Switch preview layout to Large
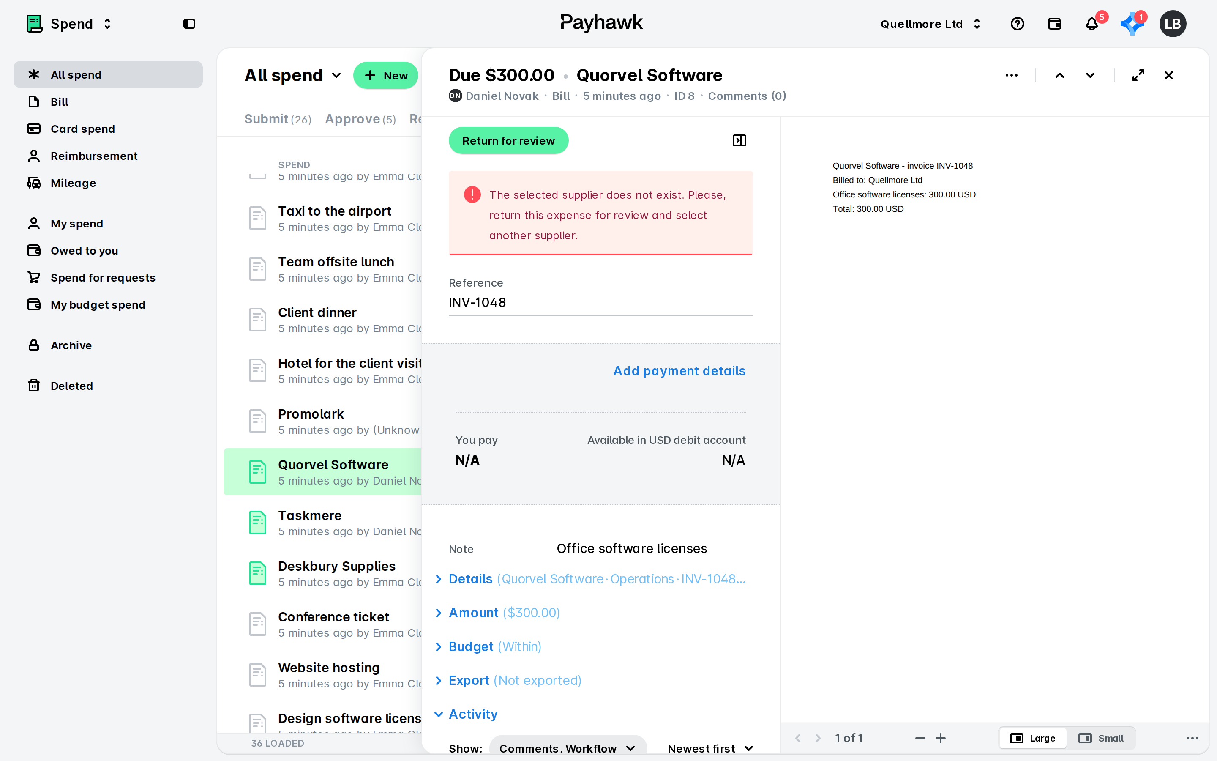The width and height of the screenshot is (1217, 761). [x=1033, y=738]
